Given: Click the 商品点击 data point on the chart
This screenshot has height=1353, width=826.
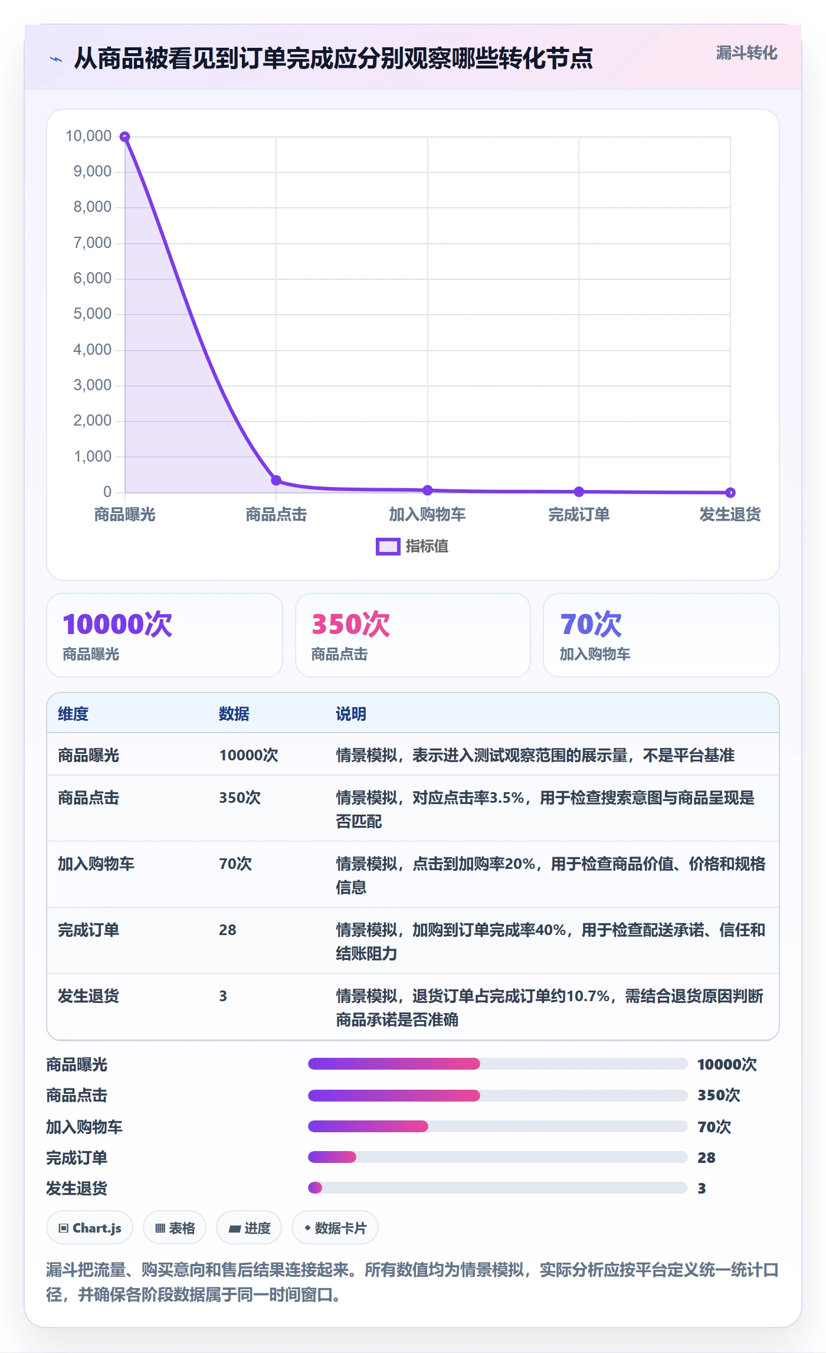Looking at the screenshot, I should coord(276,480).
